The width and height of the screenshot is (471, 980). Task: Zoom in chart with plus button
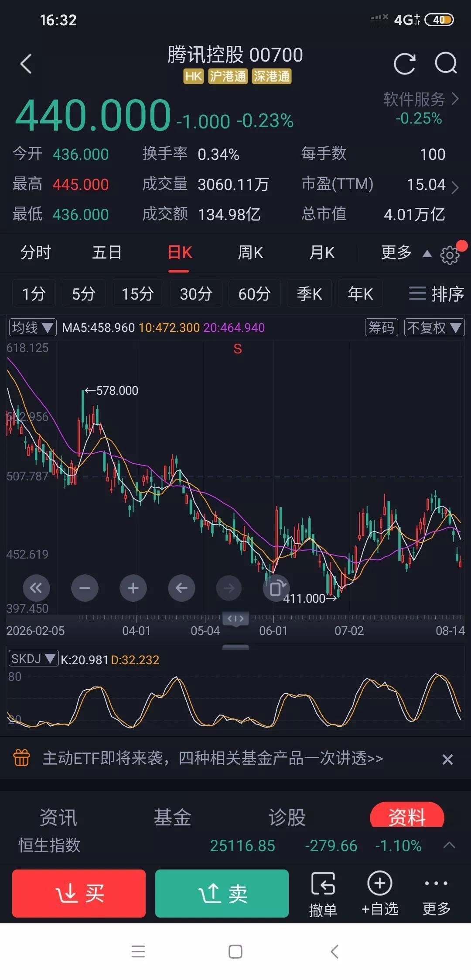tap(133, 588)
